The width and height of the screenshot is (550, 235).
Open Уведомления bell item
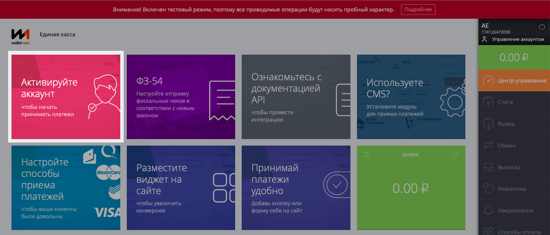(514, 211)
